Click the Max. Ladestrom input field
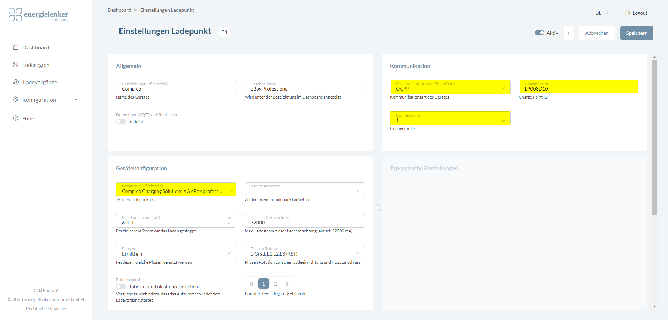The image size is (668, 320). coord(304,221)
